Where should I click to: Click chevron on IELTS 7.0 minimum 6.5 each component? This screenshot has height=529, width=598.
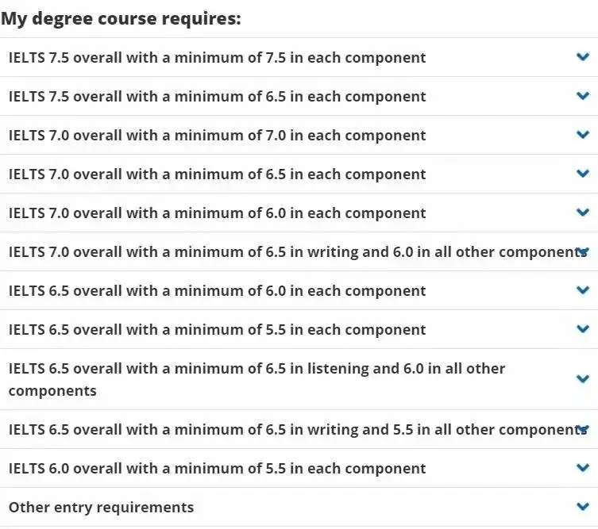point(583,174)
